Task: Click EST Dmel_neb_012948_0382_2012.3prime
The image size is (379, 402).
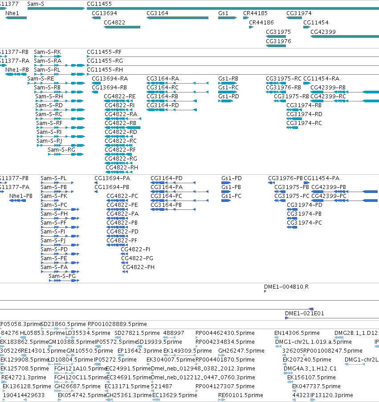Action: point(203,369)
